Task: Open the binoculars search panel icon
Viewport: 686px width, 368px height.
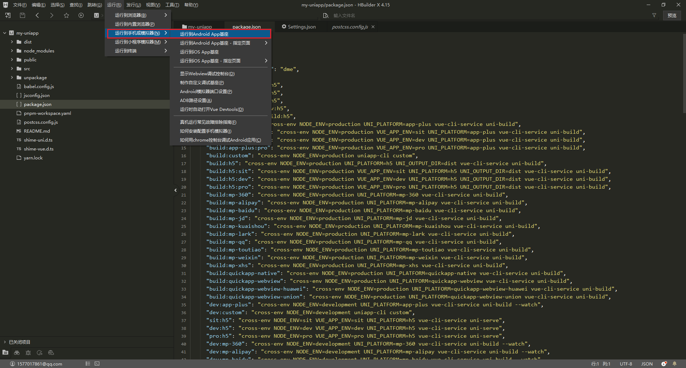Action: point(17,353)
